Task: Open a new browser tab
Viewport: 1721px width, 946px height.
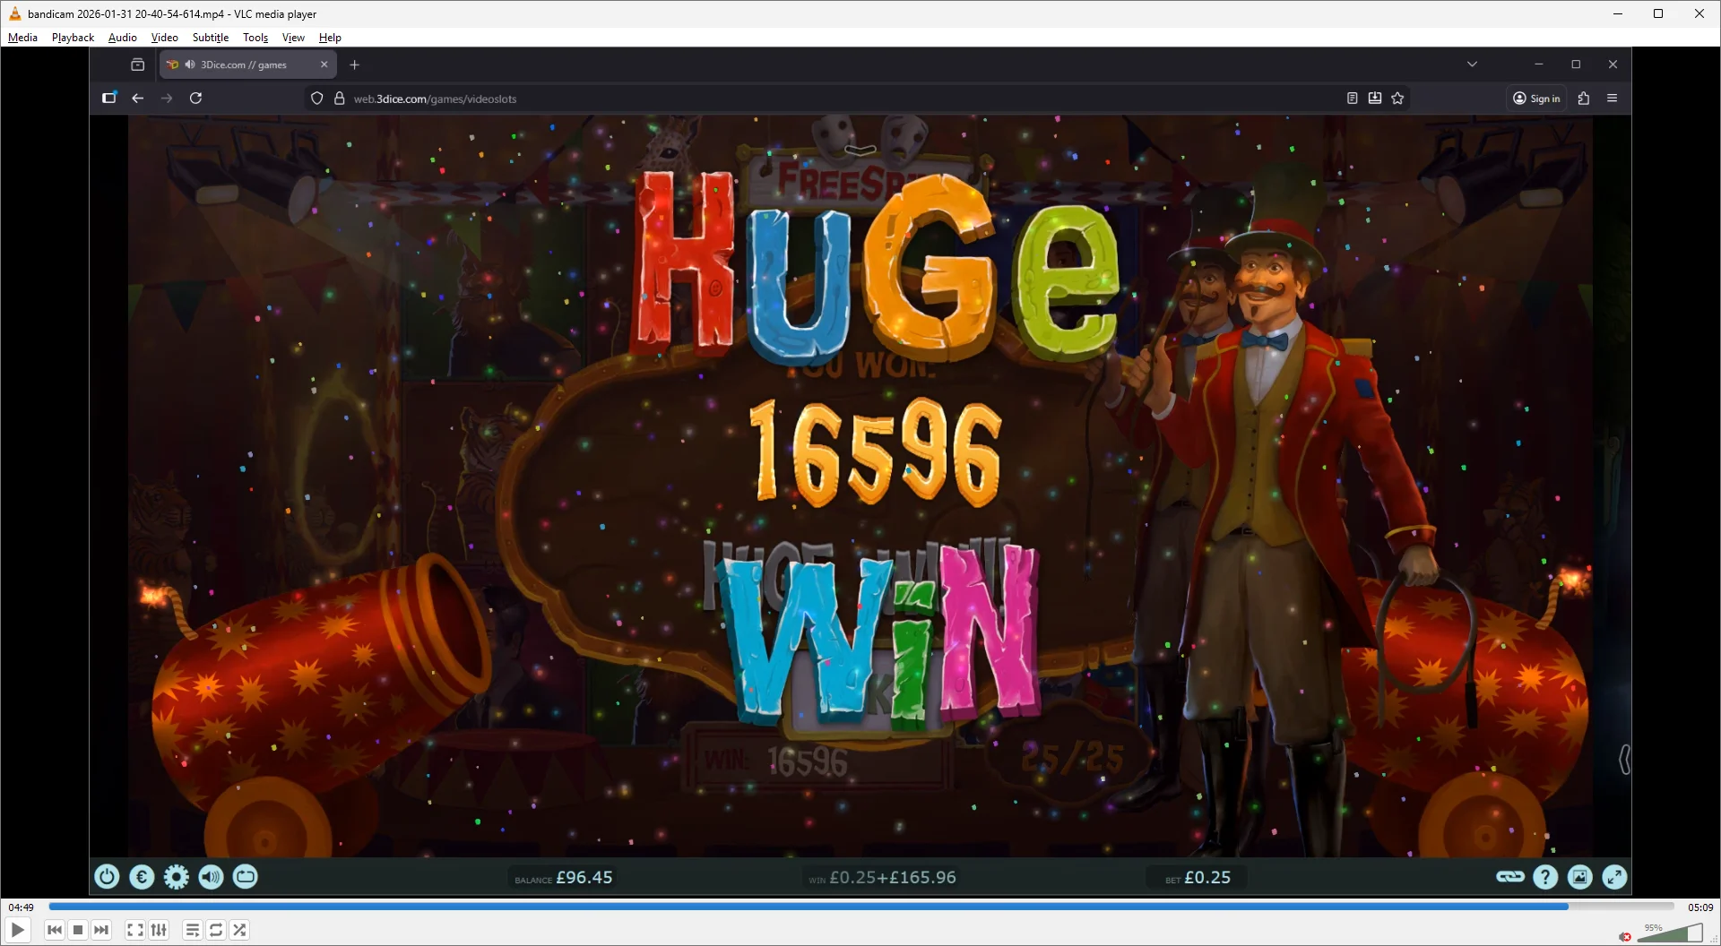Action: tap(354, 64)
